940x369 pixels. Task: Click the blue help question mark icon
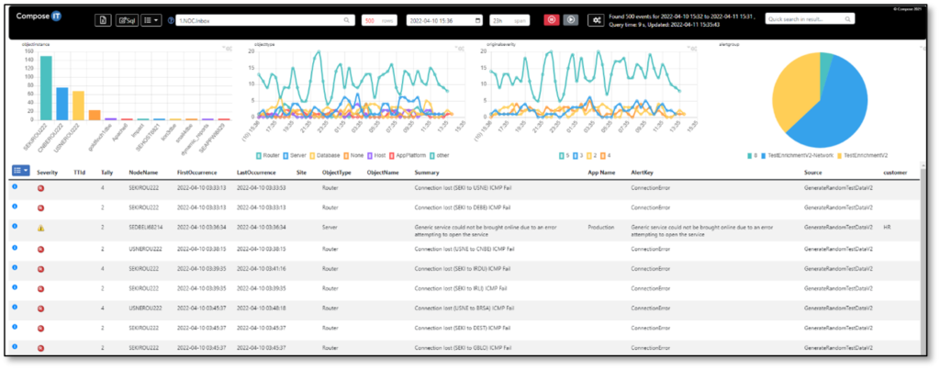click(171, 20)
